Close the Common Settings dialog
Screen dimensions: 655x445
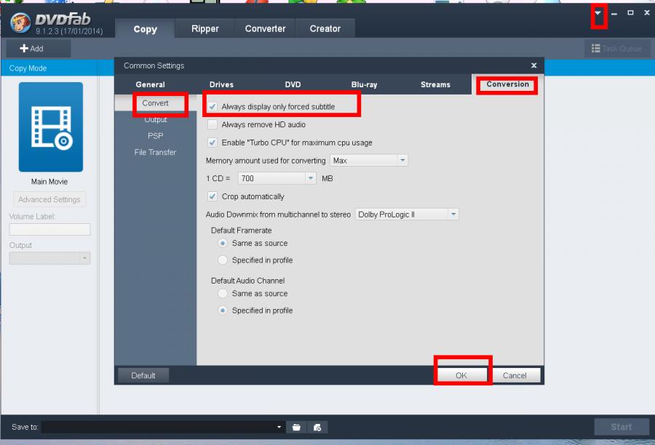[x=533, y=65]
